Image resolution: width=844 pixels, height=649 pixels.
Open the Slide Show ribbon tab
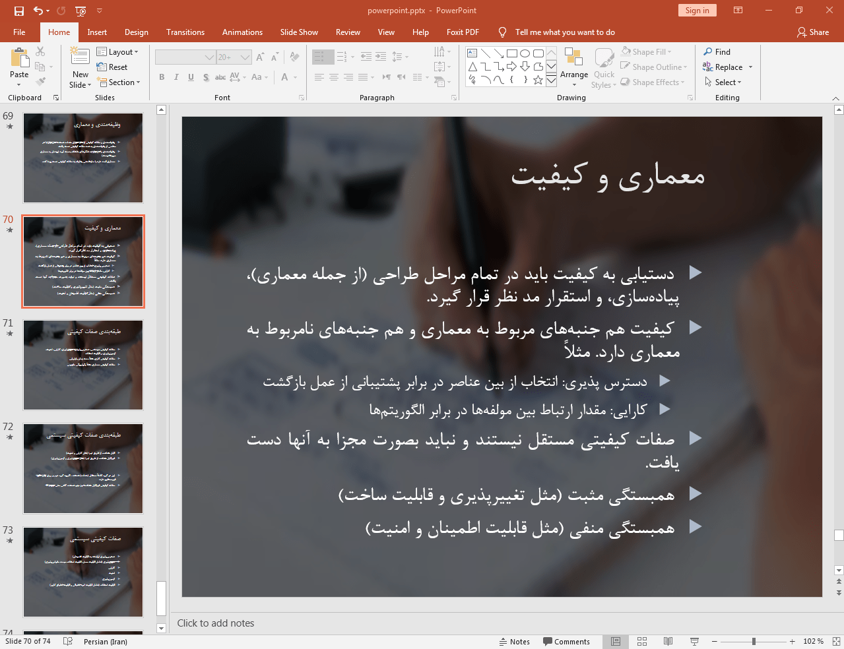(299, 32)
